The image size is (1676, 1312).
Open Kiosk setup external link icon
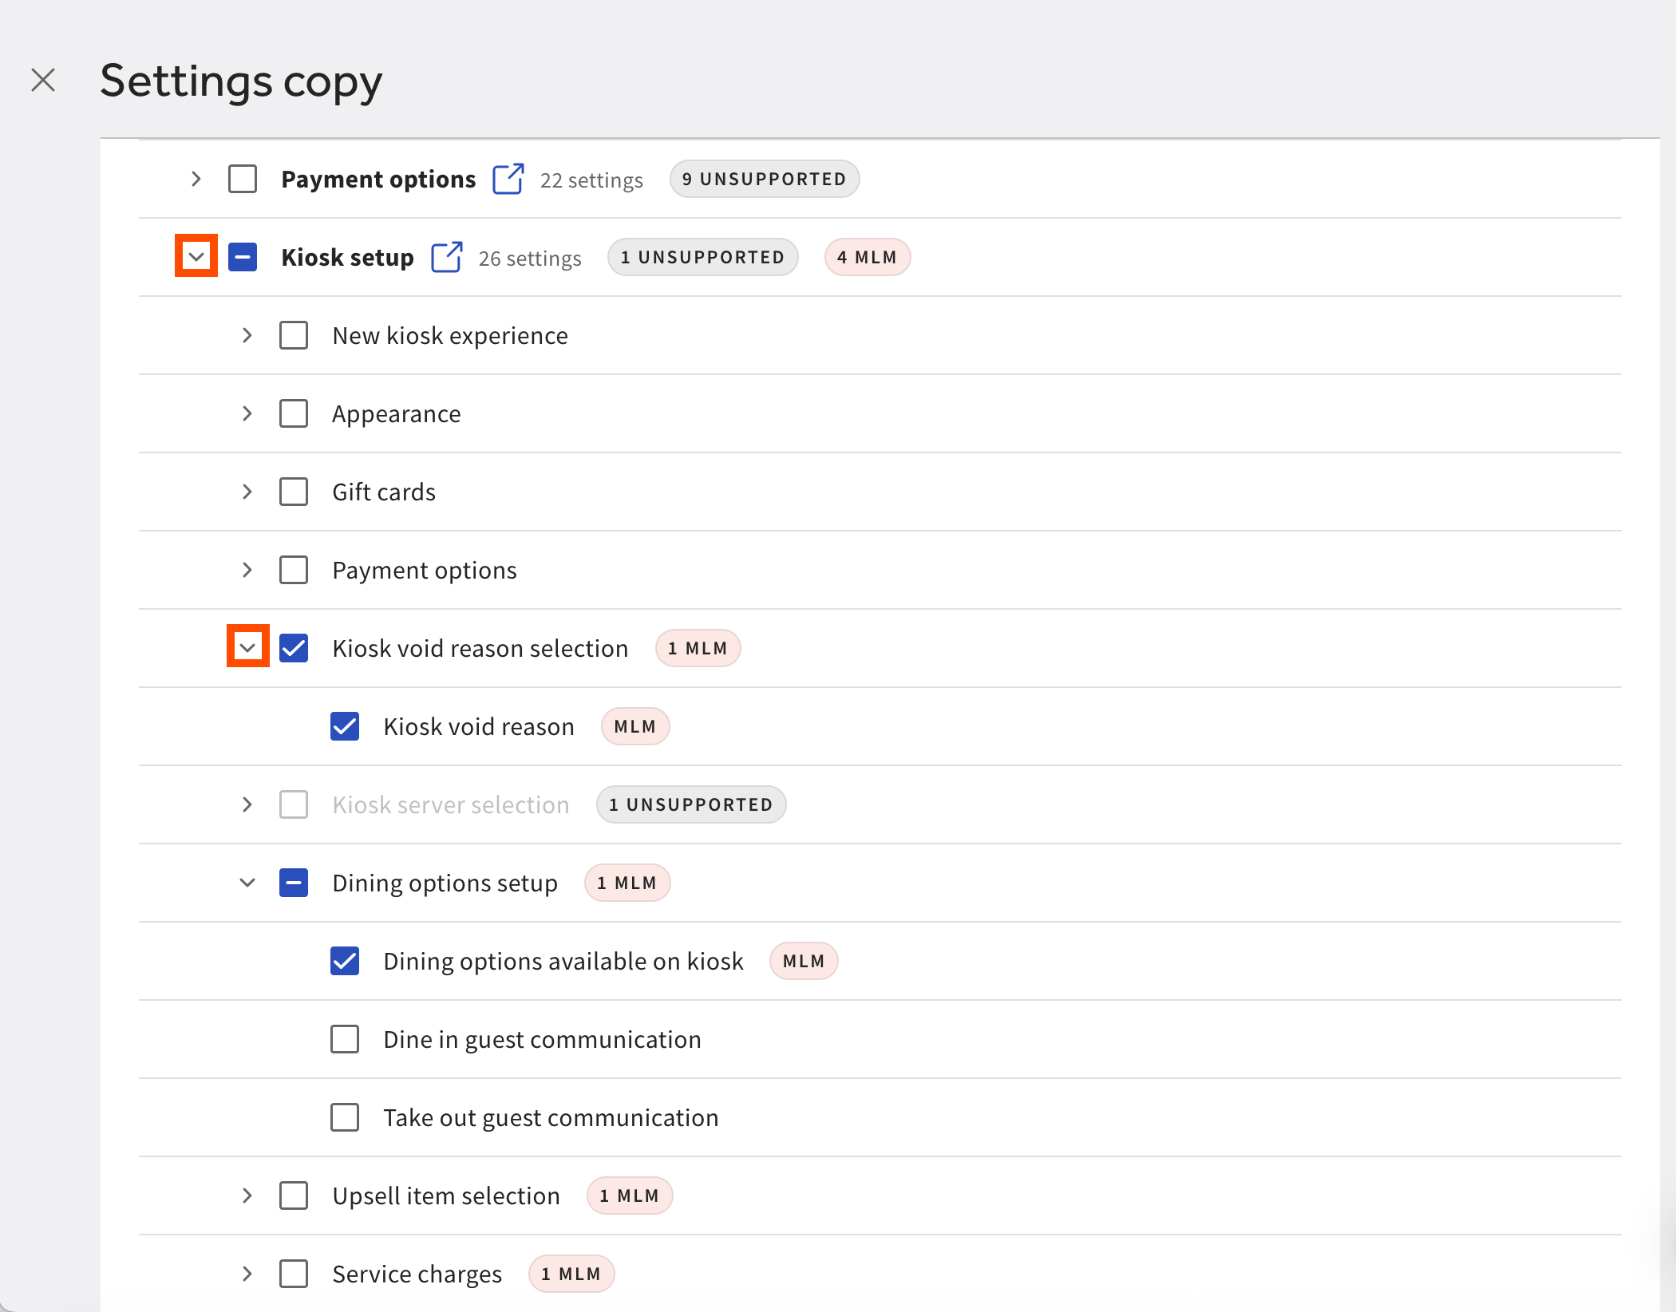point(446,257)
